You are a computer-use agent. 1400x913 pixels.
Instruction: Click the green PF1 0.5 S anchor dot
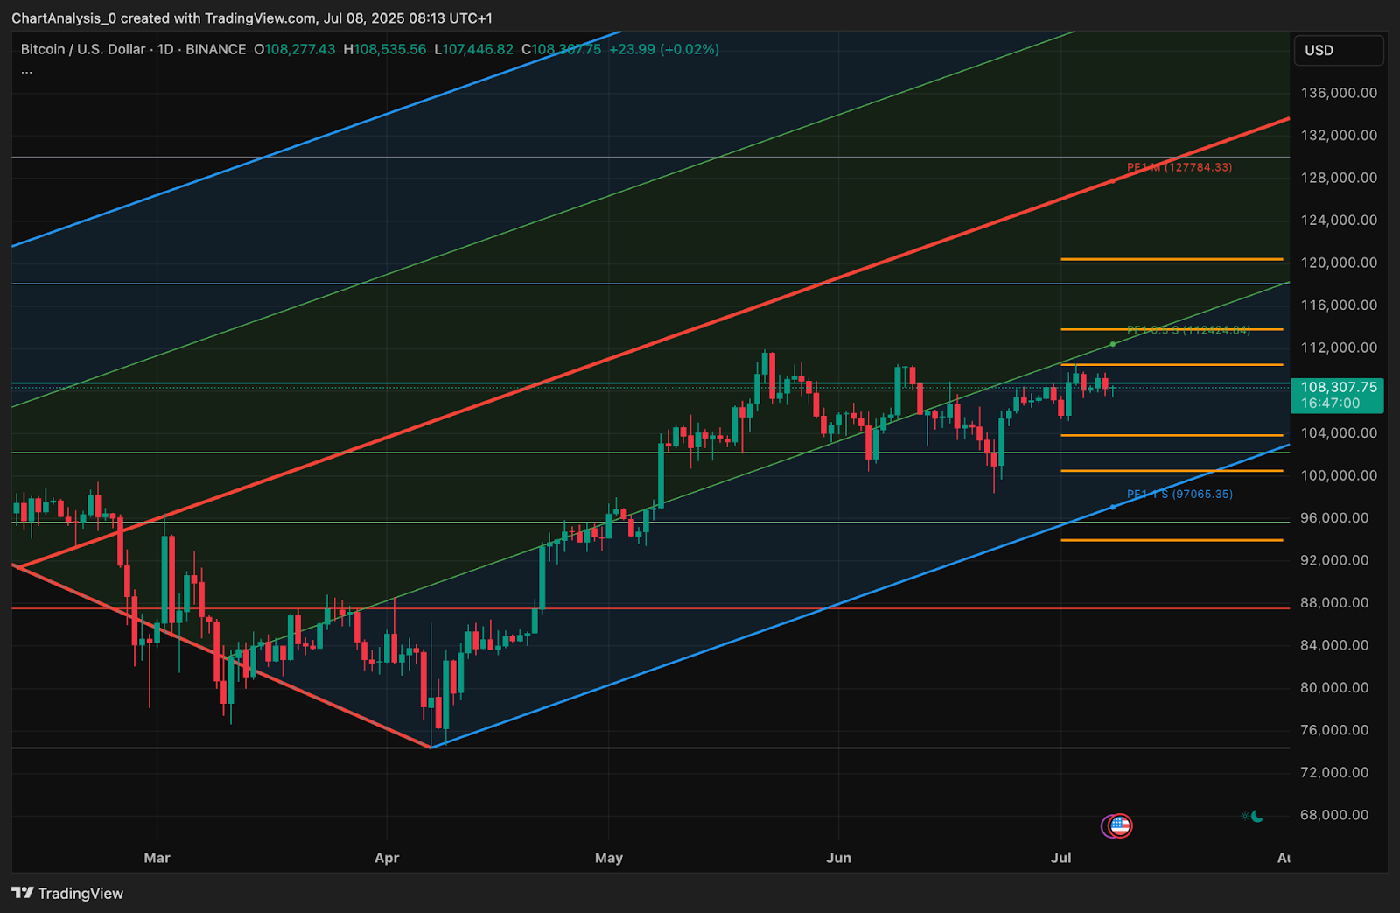coord(1113,344)
